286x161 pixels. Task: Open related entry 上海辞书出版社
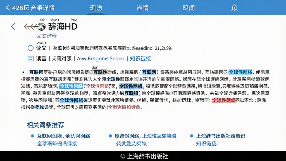[221, 136]
